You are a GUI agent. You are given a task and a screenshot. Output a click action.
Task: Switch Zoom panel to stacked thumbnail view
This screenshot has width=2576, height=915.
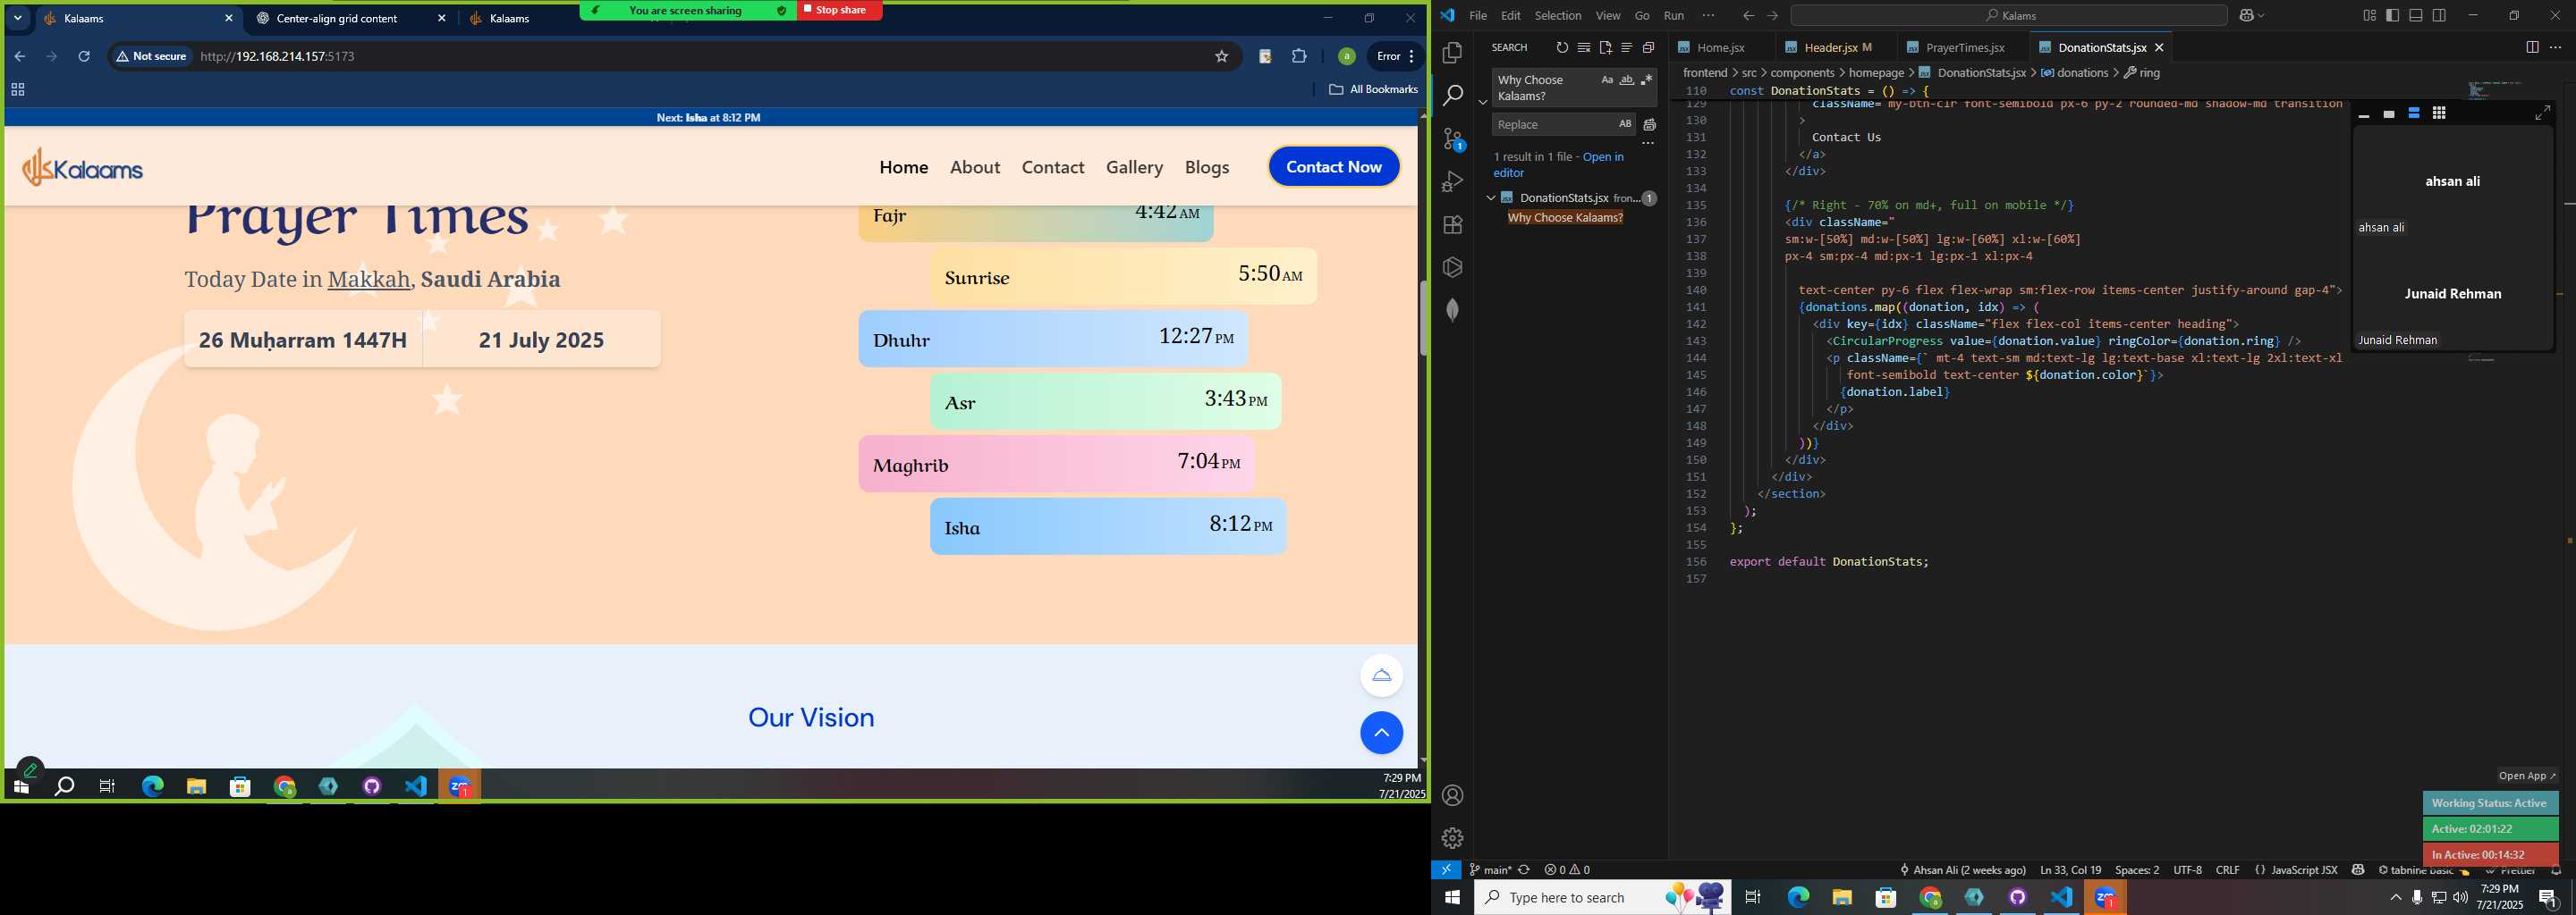2413,113
